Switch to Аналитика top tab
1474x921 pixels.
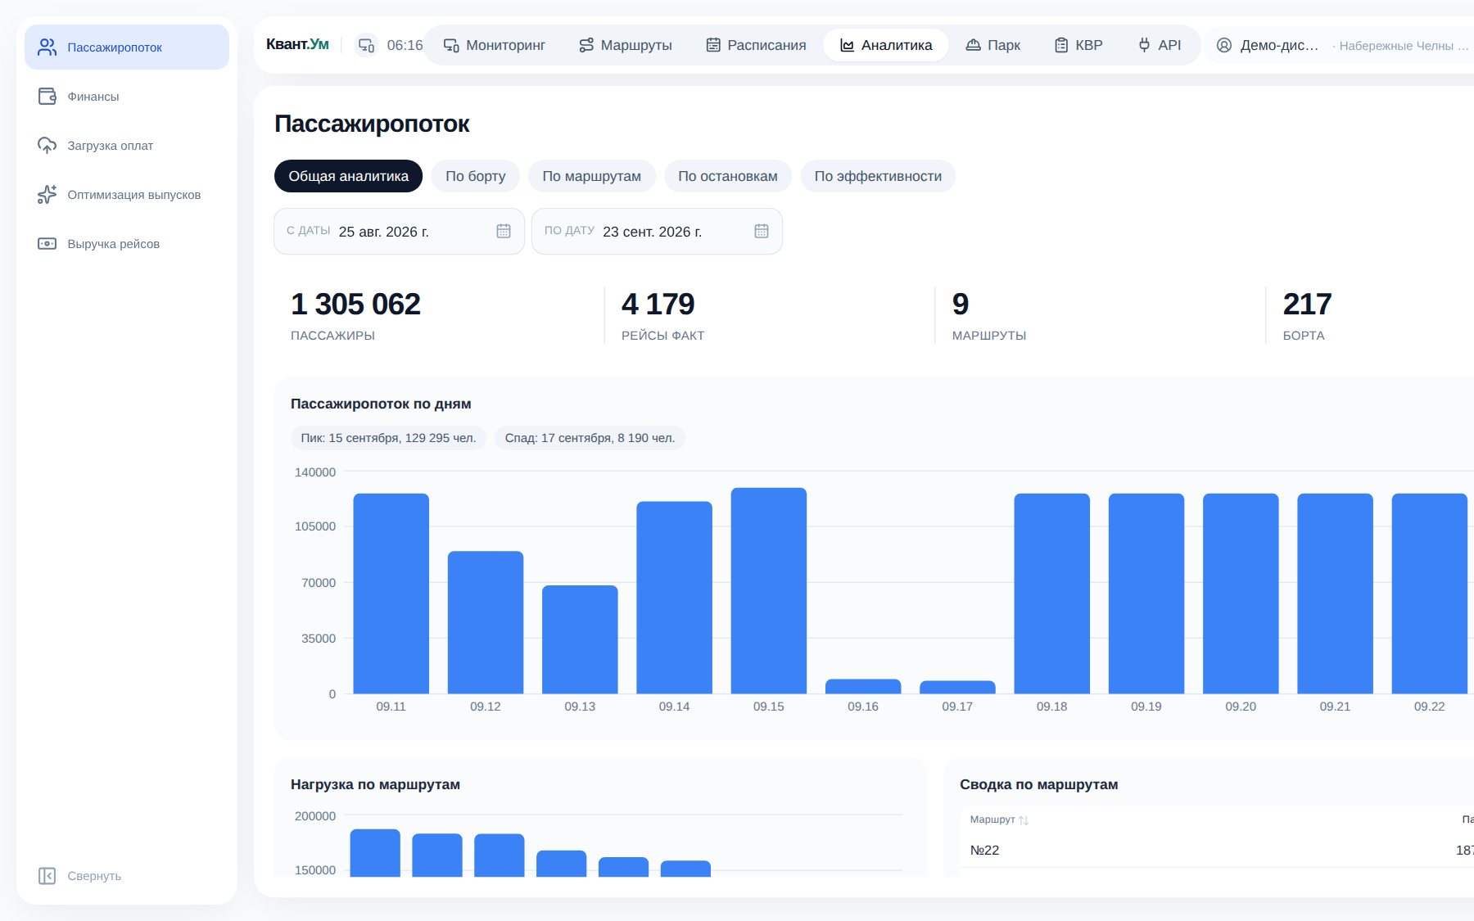click(886, 45)
